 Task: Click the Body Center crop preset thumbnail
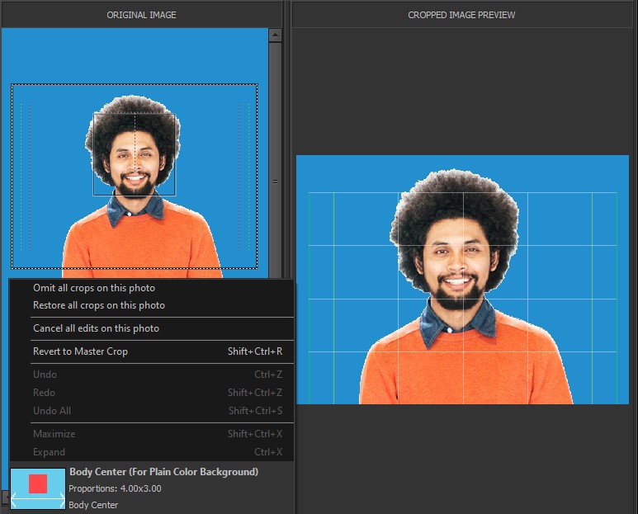pos(38,488)
